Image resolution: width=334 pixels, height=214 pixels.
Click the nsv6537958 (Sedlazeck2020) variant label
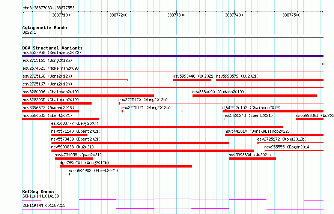[x=52, y=52]
